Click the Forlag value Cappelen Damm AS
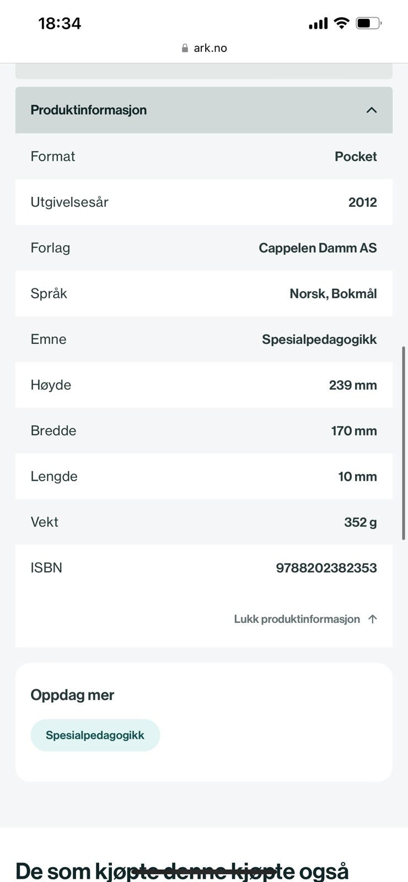 click(x=318, y=248)
